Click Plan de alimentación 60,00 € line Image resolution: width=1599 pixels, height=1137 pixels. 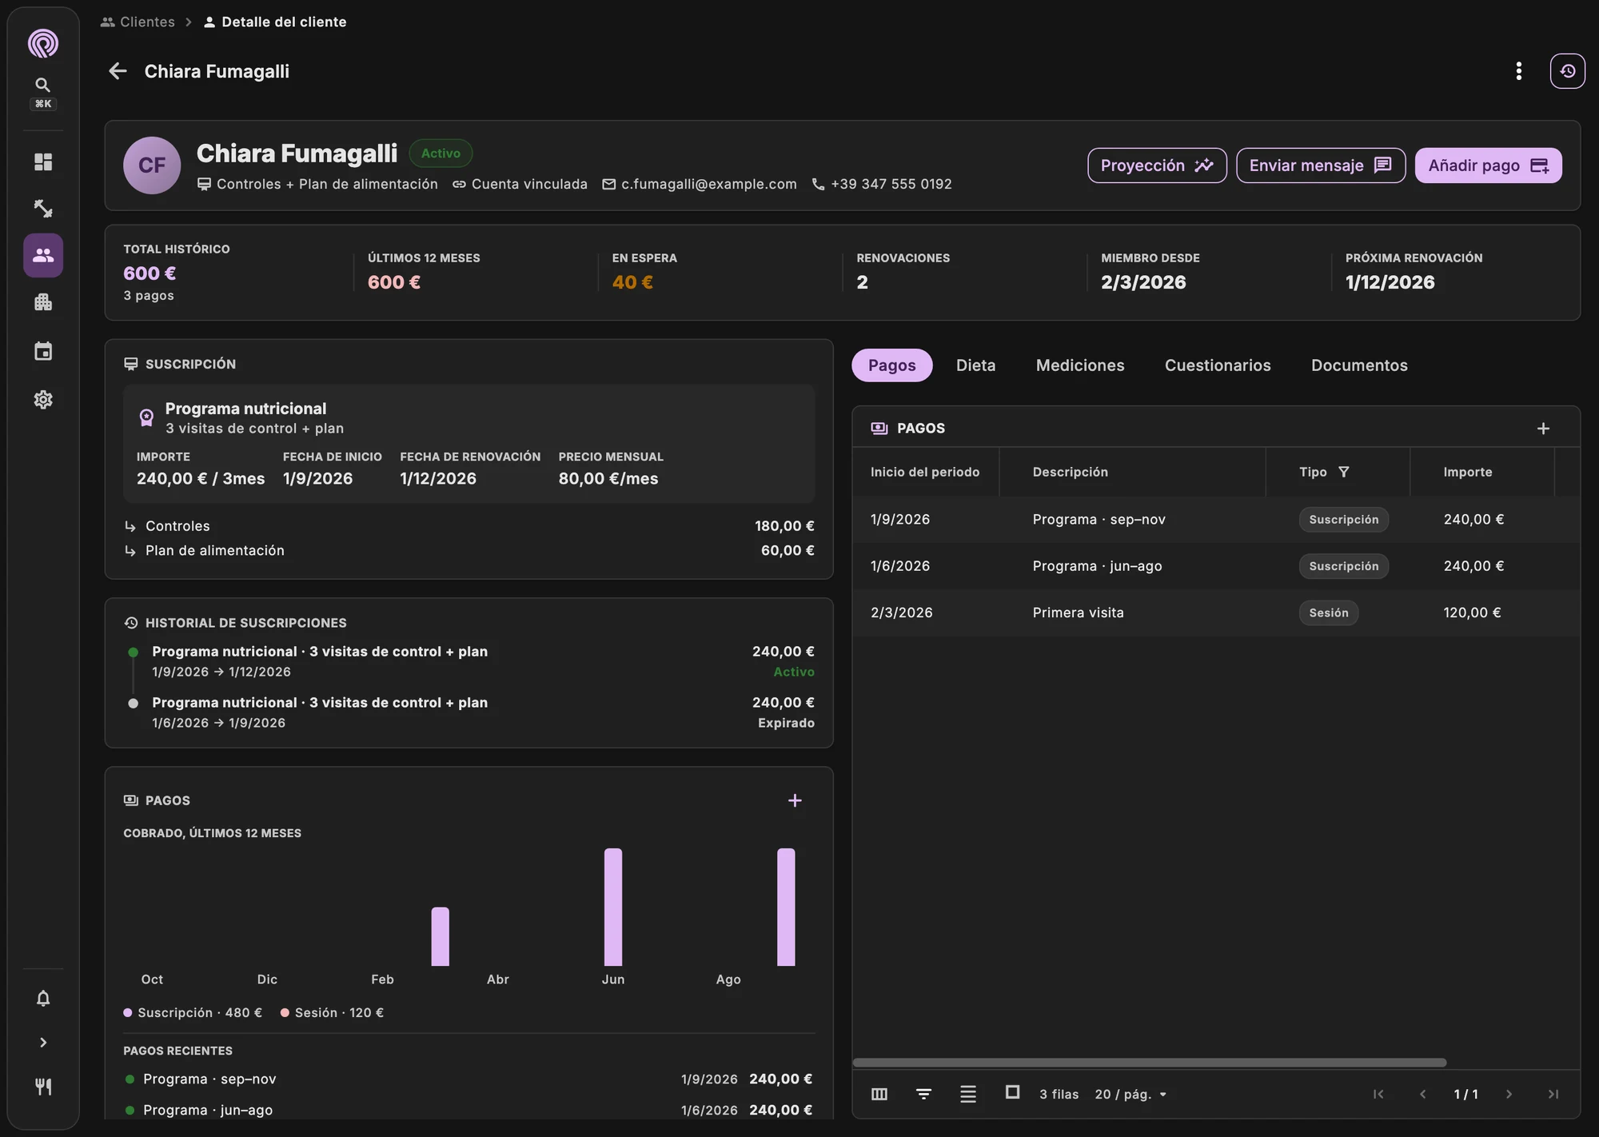click(469, 551)
